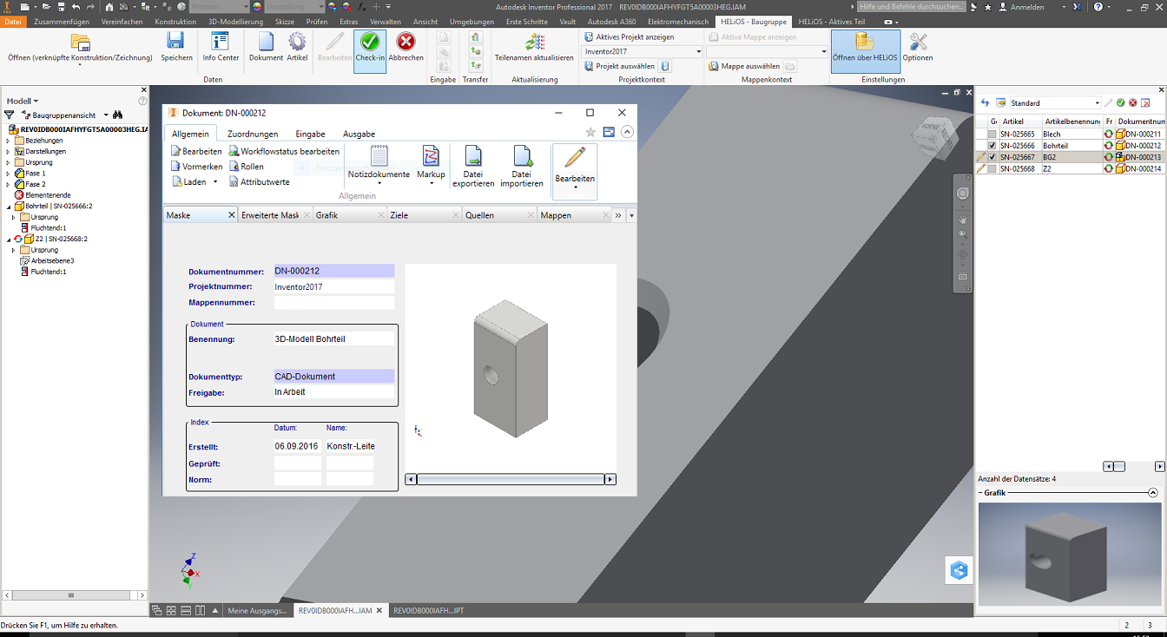Open the Konstruktion ribbon tab
The width and height of the screenshot is (1167, 637).
pos(175,21)
